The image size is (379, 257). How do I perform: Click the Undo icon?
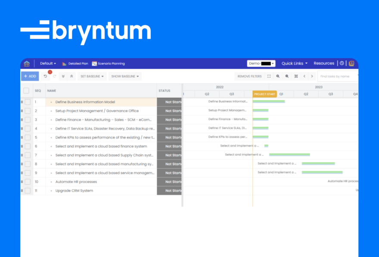tap(46, 76)
